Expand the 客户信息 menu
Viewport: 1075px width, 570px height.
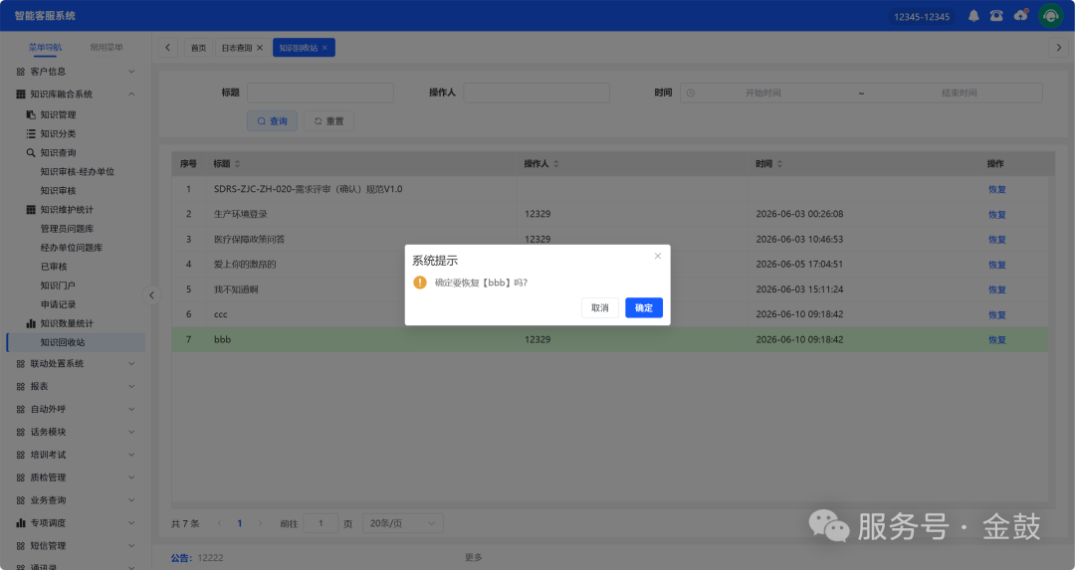76,72
